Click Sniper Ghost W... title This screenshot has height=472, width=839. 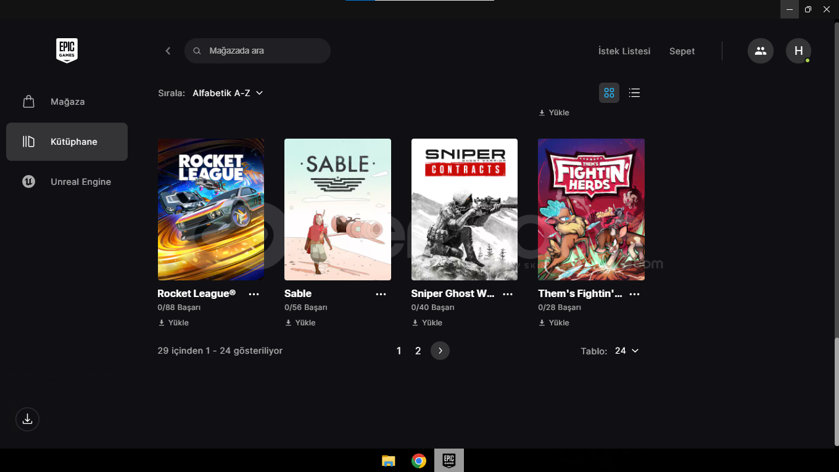click(x=453, y=293)
